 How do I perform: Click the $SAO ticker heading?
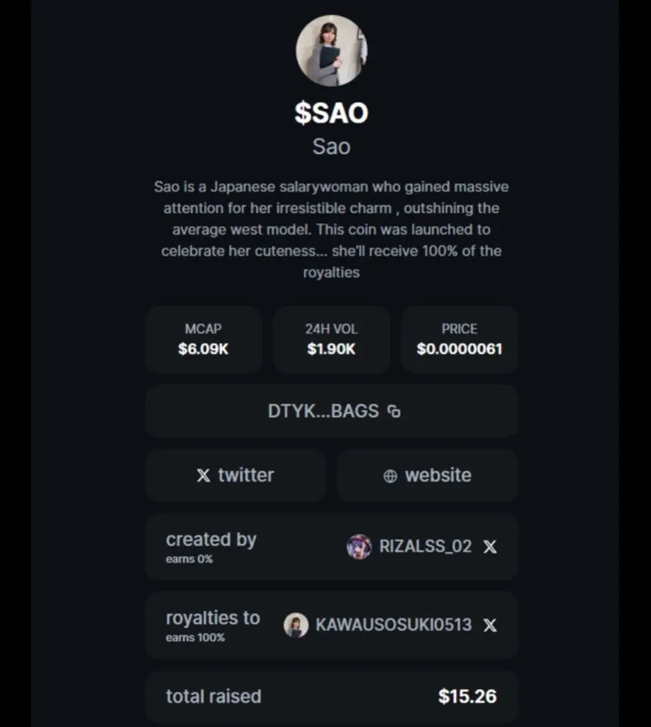coord(331,113)
